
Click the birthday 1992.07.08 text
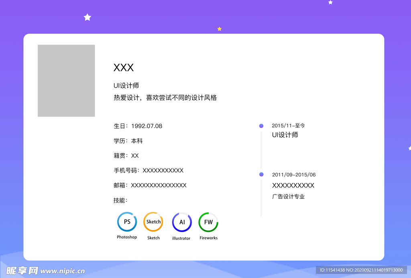click(x=138, y=126)
